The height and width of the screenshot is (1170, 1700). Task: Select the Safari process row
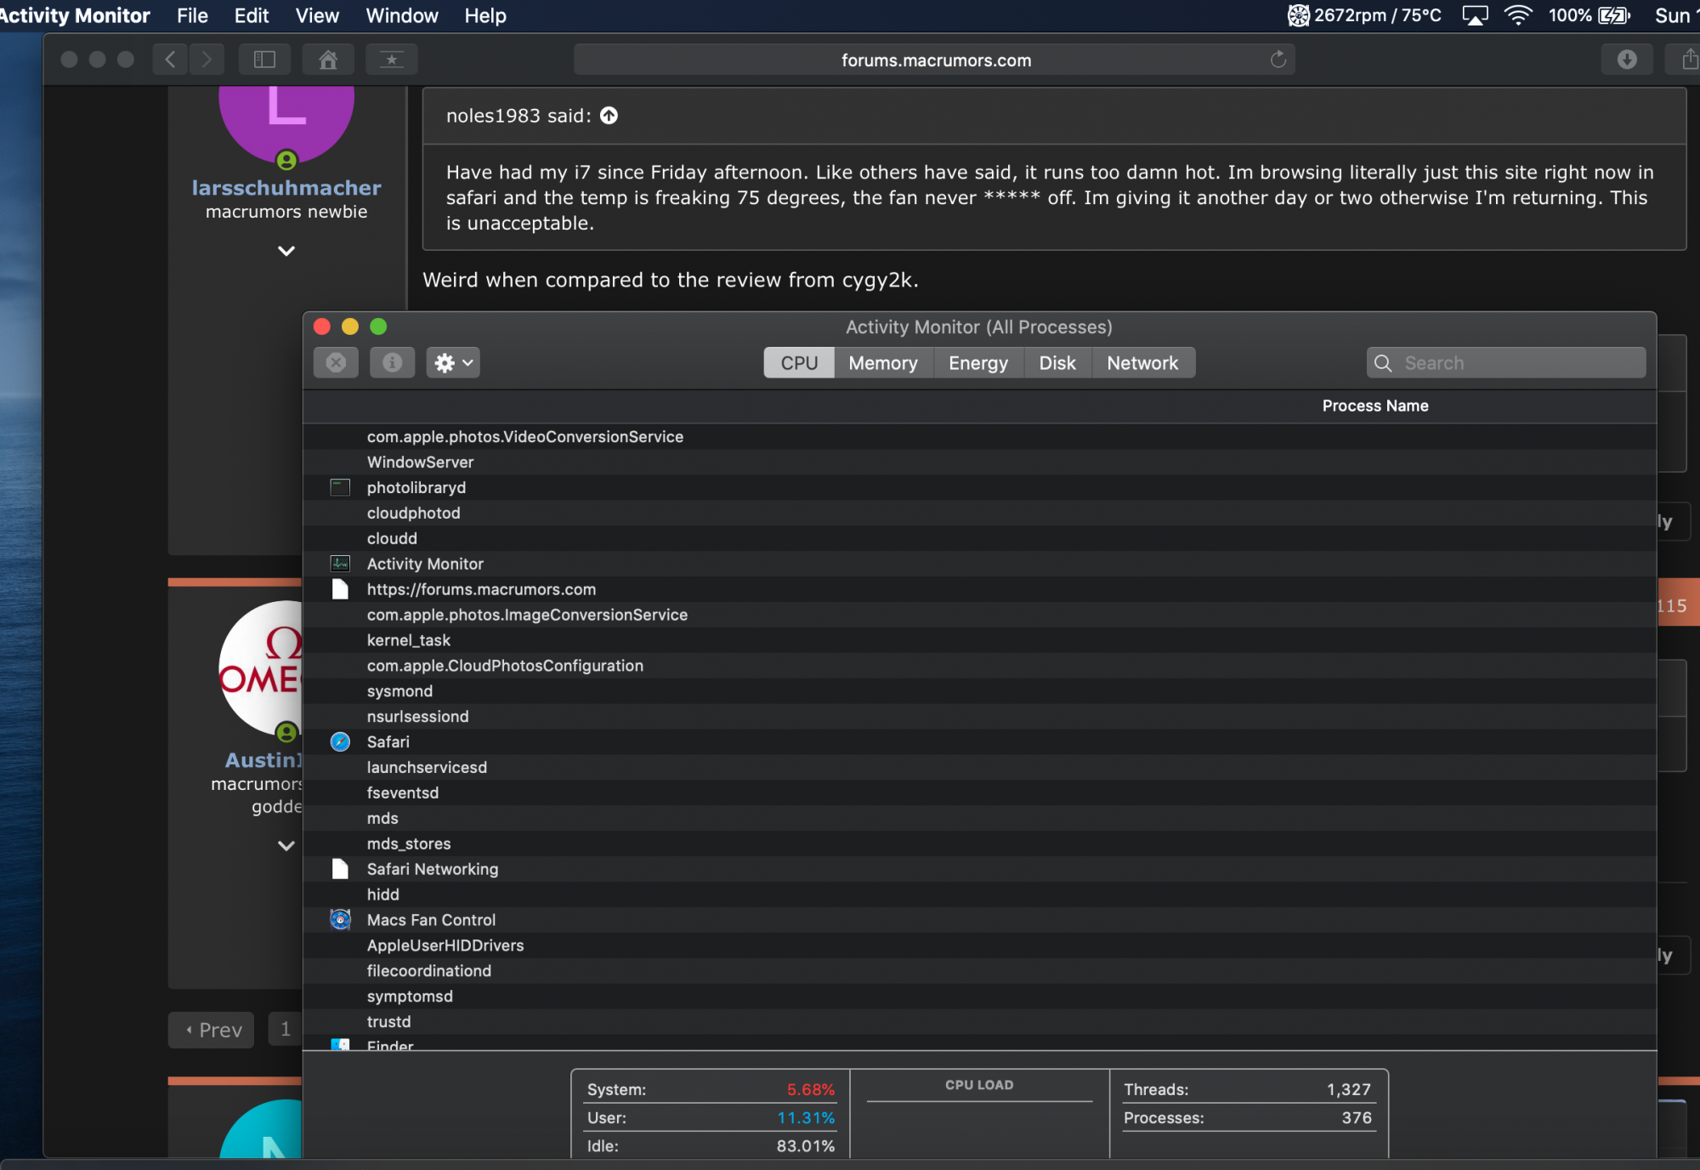coord(979,742)
